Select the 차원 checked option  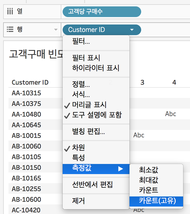(x=96, y=147)
